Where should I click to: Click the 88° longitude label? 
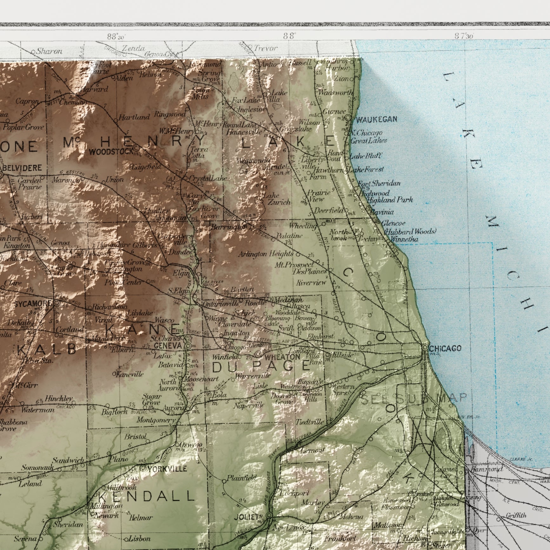click(x=290, y=36)
